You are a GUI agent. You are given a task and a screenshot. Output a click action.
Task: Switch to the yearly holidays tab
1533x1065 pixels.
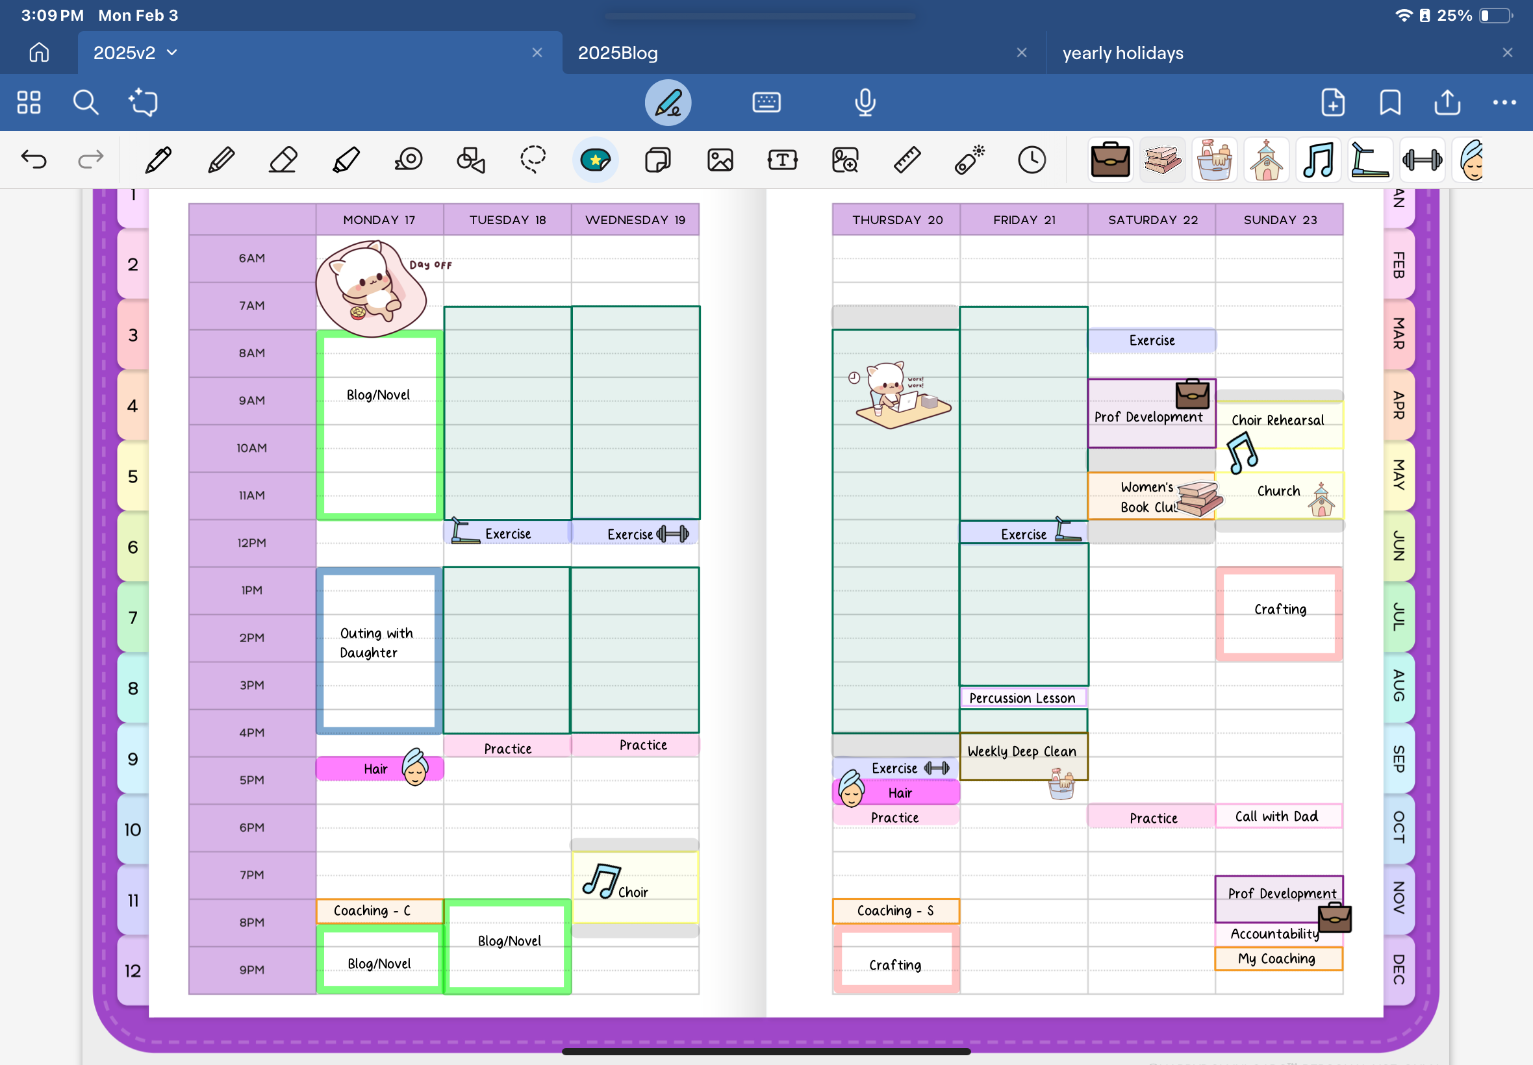(1122, 53)
